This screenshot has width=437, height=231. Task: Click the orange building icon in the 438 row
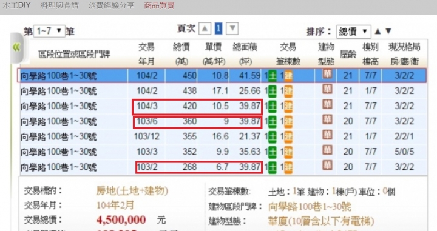(288, 91)
